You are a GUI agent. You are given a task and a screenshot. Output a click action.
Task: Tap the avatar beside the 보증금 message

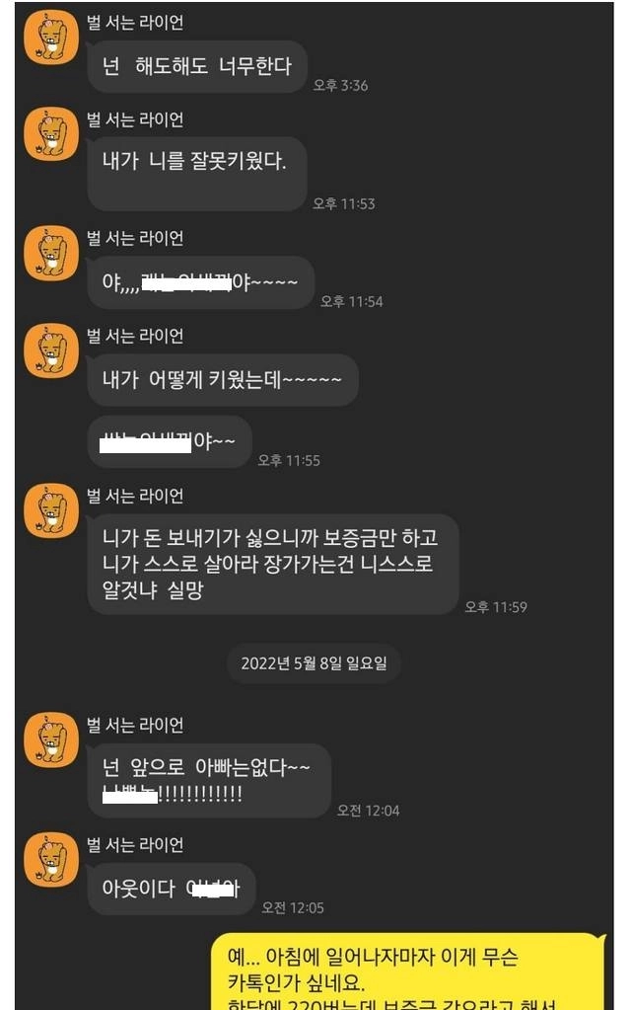point(51,510)
